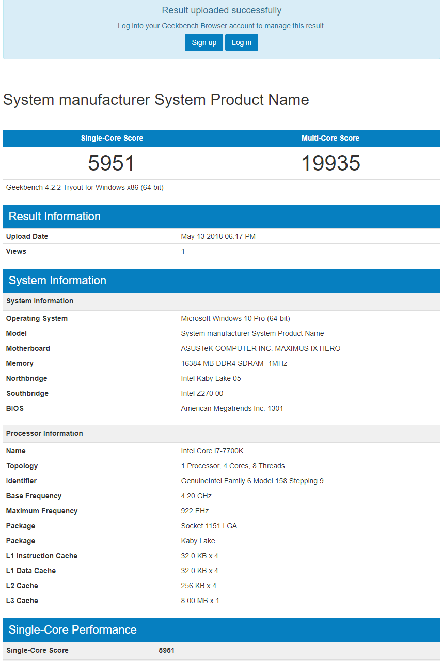The image size is (442, 661).
Task: Select topology '1 Processor, 4 Cores, 8 Threads'
Action: (x=233, y=466)
